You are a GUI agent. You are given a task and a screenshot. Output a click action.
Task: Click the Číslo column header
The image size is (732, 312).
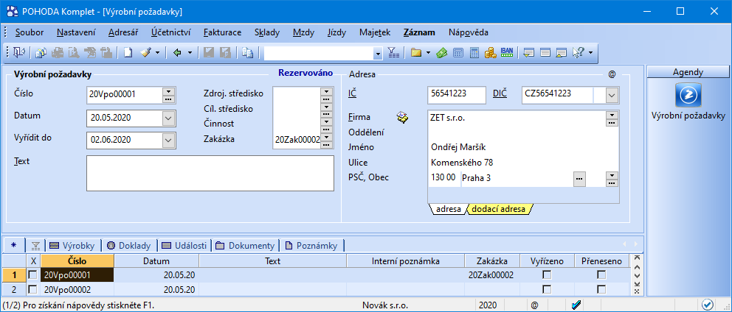[x=77, y=260]
